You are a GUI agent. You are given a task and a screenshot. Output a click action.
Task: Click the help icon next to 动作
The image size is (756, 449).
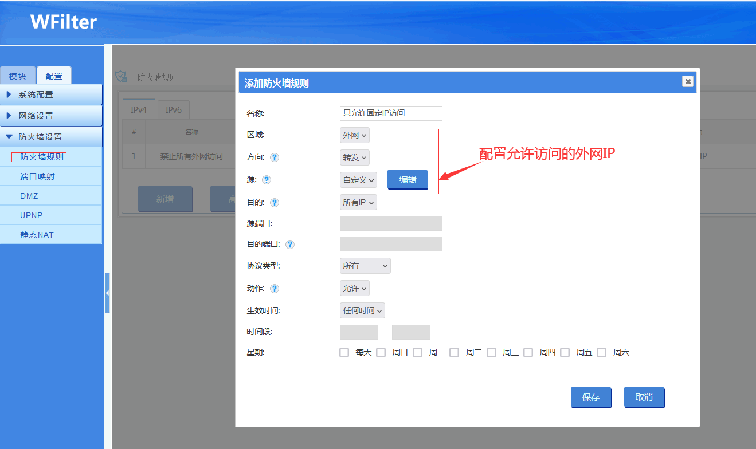tap(275, 289)
